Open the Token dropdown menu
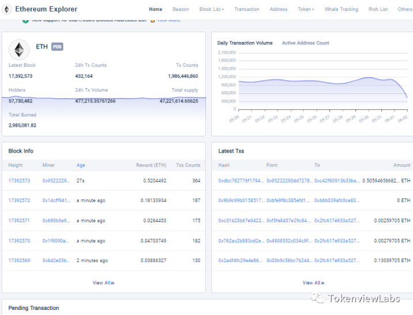This screenshot has height=315, width=413. [x=306, y=9]
